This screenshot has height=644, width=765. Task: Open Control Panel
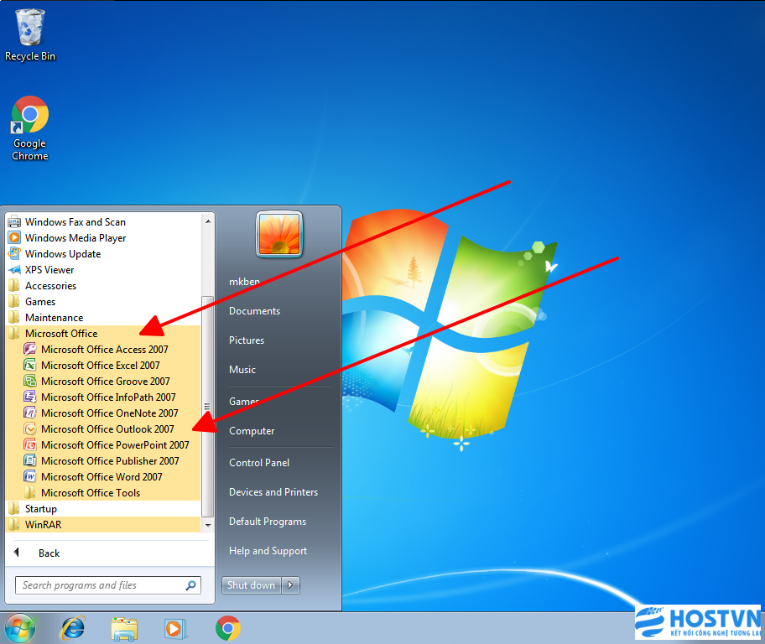coord(259,463)
